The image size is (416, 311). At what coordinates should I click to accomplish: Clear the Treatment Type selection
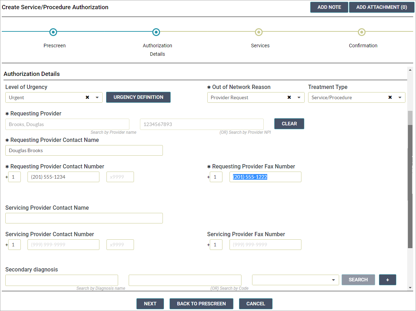[390, 97]
